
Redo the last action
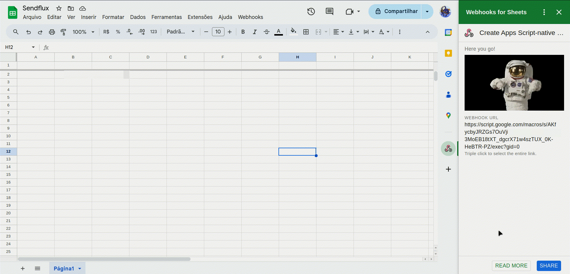point(40,32)
